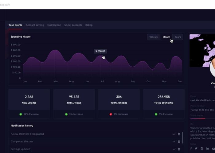Image resolution: width=215 pixels, height=153 pixels.
Task: Select the Month spending range
Action: pyautogui.click(x=166, y=37)
